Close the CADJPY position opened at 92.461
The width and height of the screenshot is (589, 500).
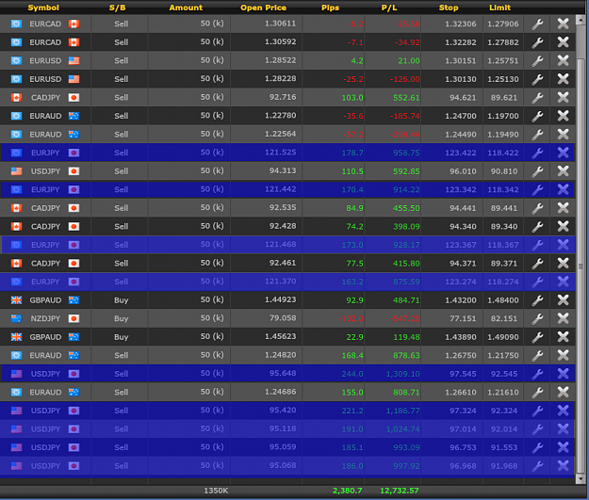coord(563,263)
